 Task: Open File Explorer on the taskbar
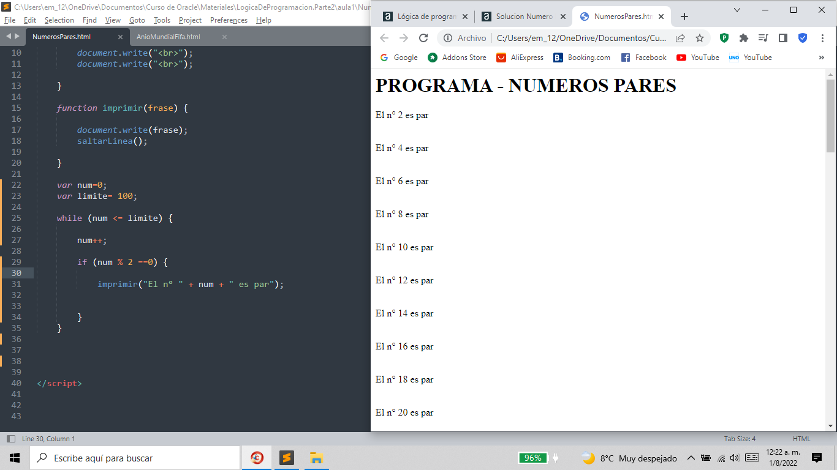coord(316,458)
